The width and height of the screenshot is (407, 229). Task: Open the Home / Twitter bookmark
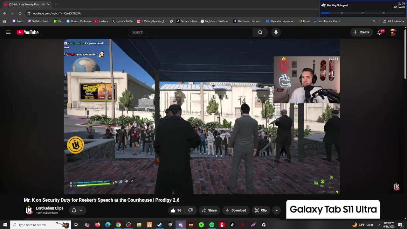pyautogui.click(x=123, y=21)
